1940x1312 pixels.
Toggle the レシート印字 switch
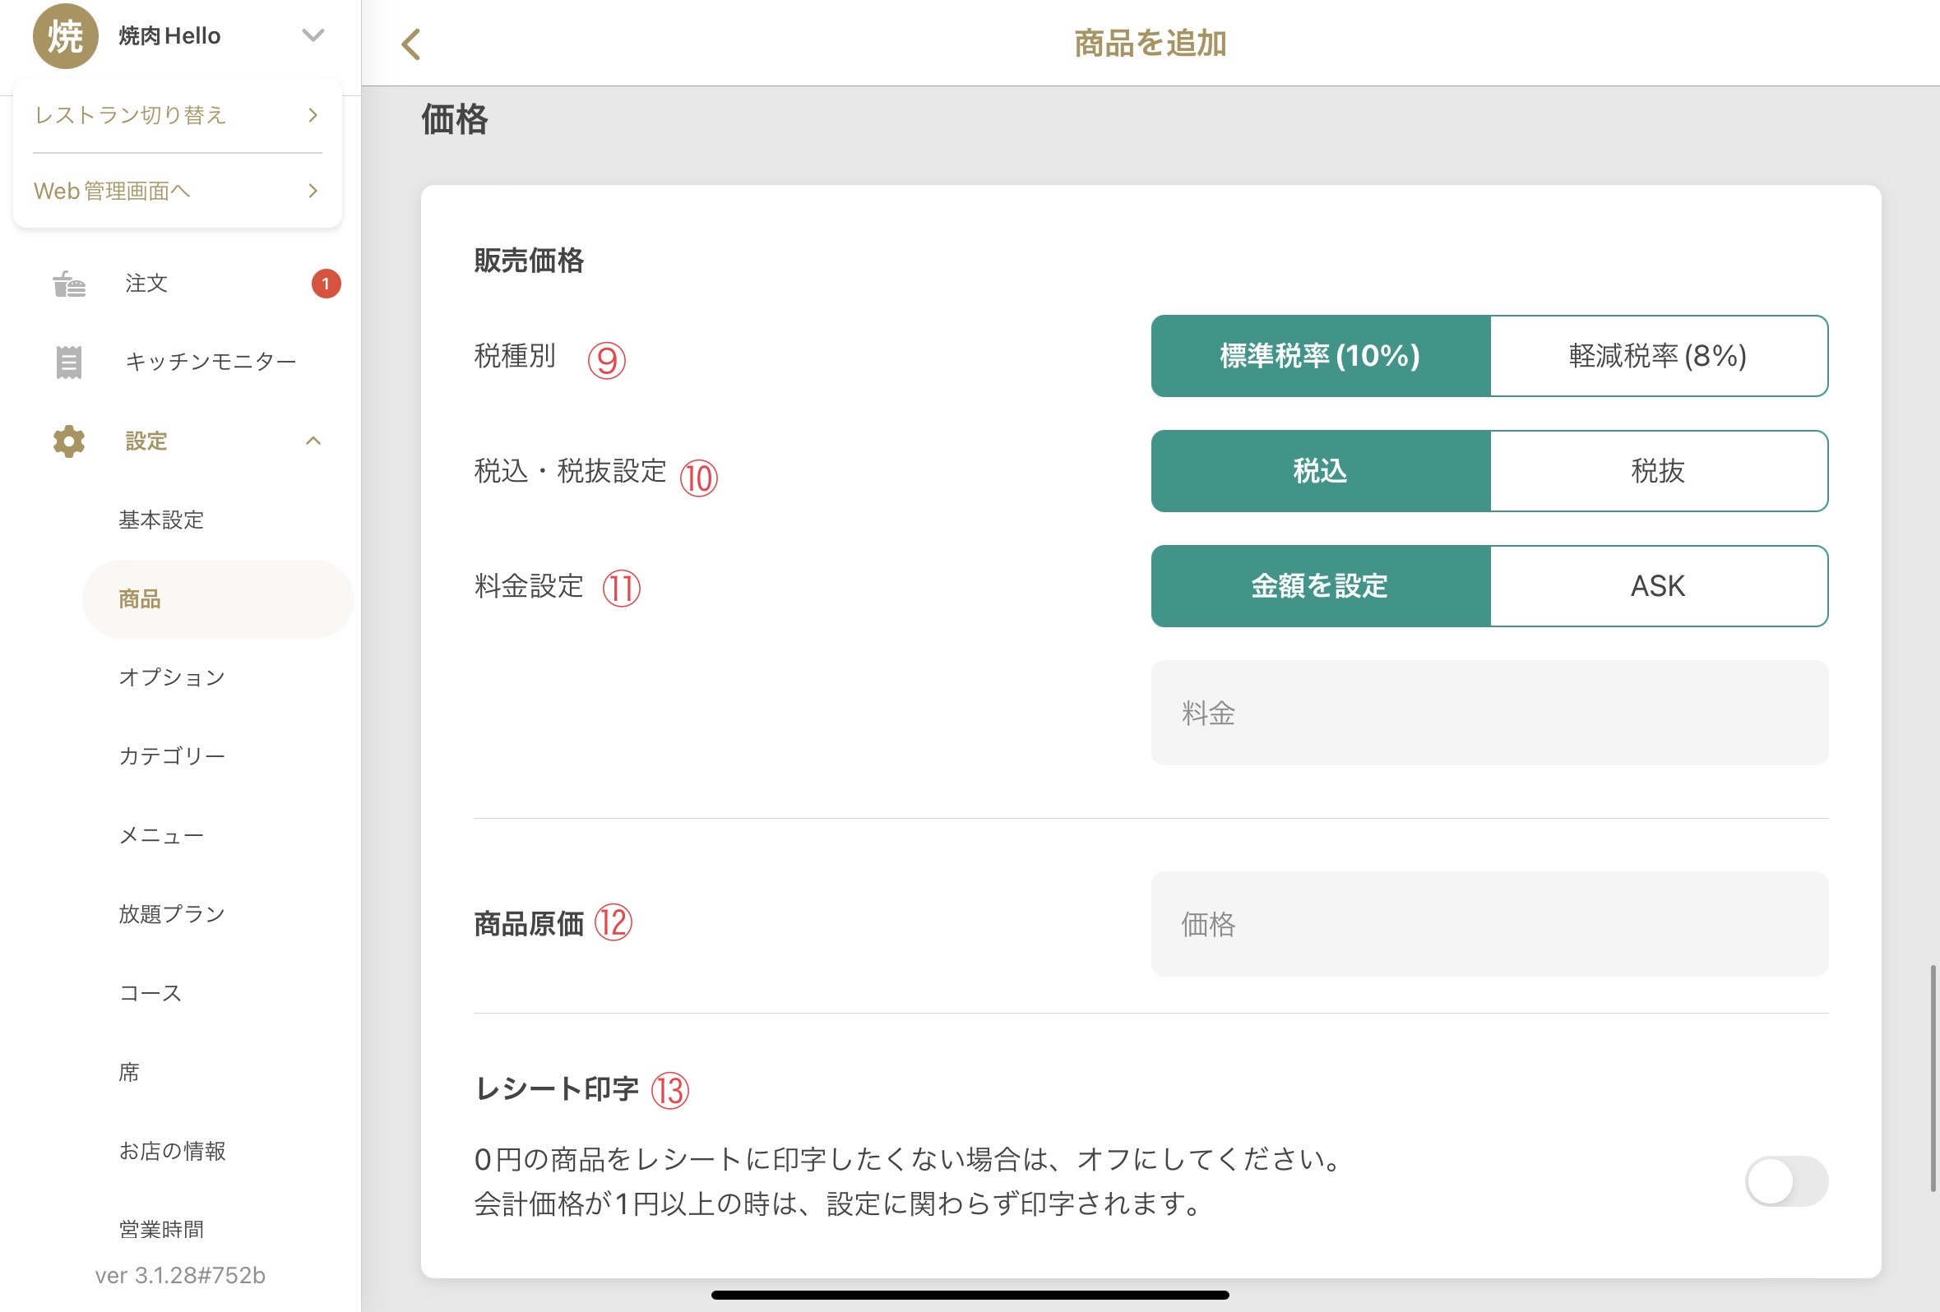click(1786, 1180)
